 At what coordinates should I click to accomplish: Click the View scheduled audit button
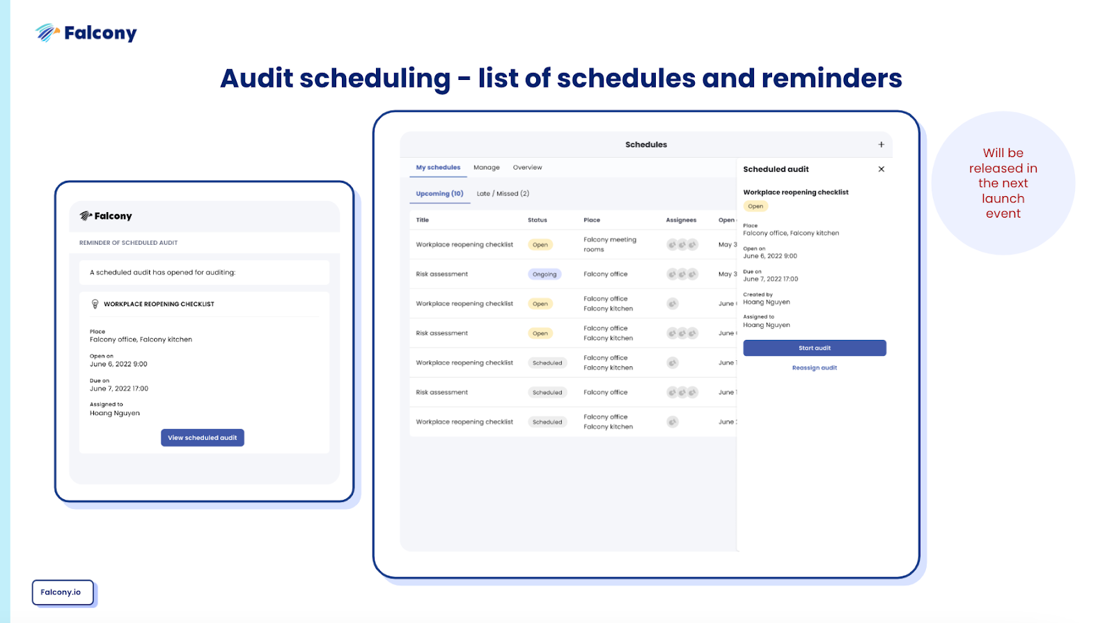(203, 437)
